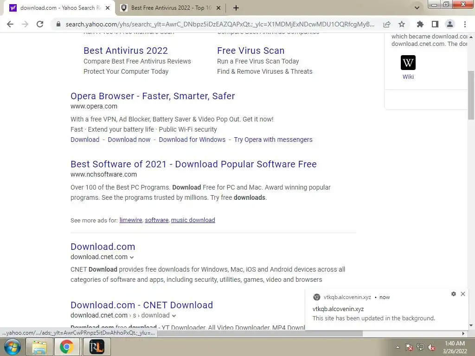Viewport: 475px width, 356px height.
Task: Click 'Try Opera with messengers' link
Action: coord(273,140)
